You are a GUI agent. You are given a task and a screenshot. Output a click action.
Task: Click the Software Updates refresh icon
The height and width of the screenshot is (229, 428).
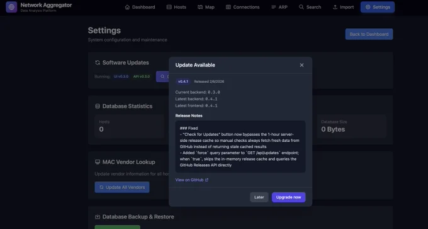click(x=98, y=63)
